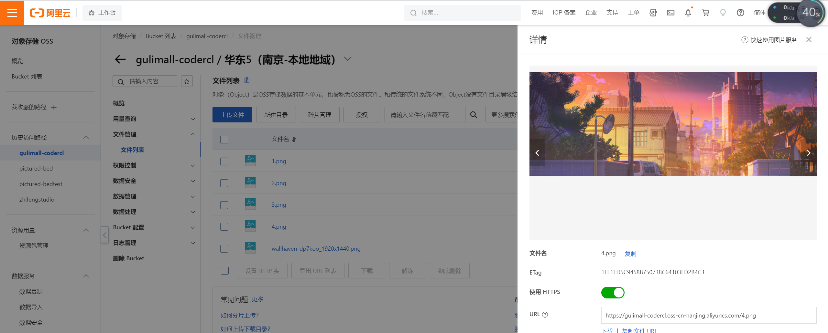
Task: Click the 3.png image file icon
Action: 250,204
